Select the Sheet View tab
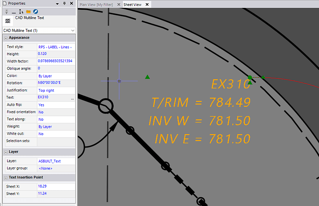The height and width of the screenshot is (206, 319). 132,5
